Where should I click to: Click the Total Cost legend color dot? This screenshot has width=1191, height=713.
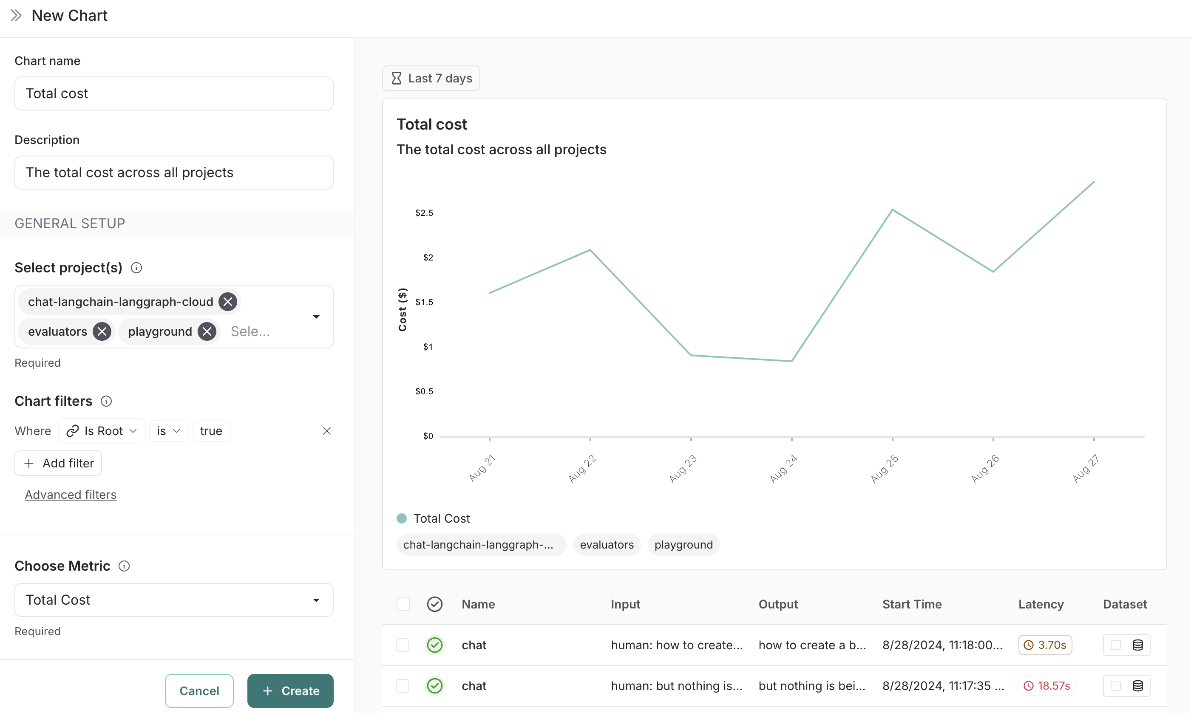(402, 518)
